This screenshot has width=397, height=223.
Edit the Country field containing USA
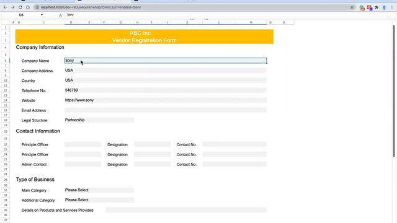click(x=166, y=81)
